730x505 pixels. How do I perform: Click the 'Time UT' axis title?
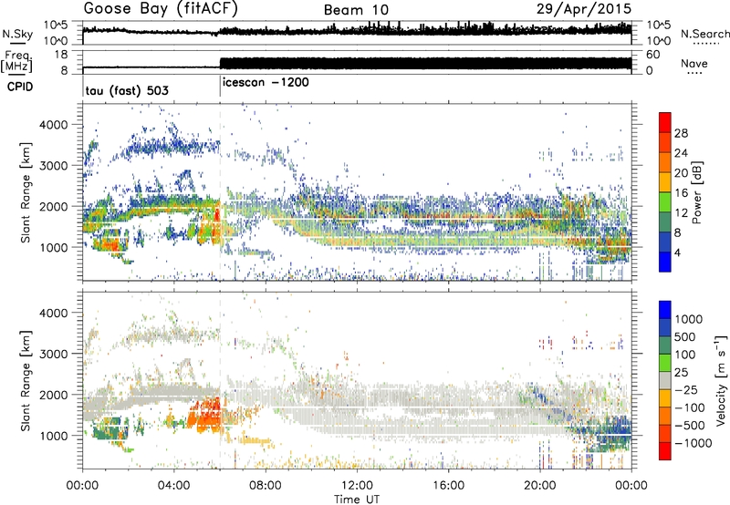[357, 500]
